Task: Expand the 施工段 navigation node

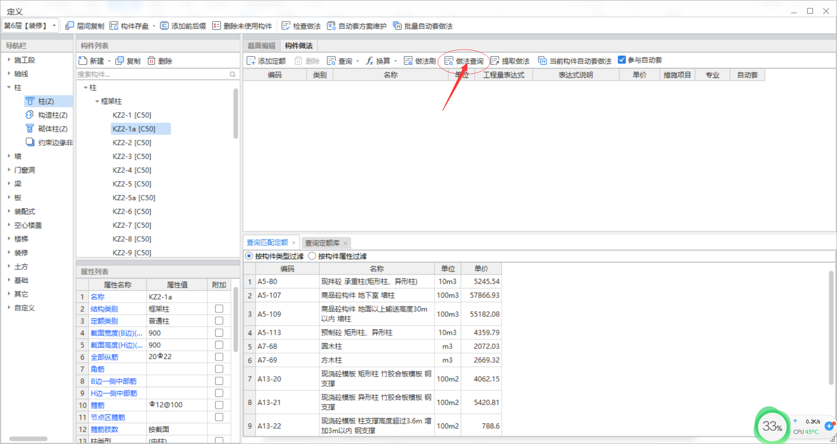Action: coord(9,60)
